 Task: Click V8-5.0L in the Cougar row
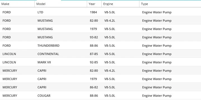[110, 96]
